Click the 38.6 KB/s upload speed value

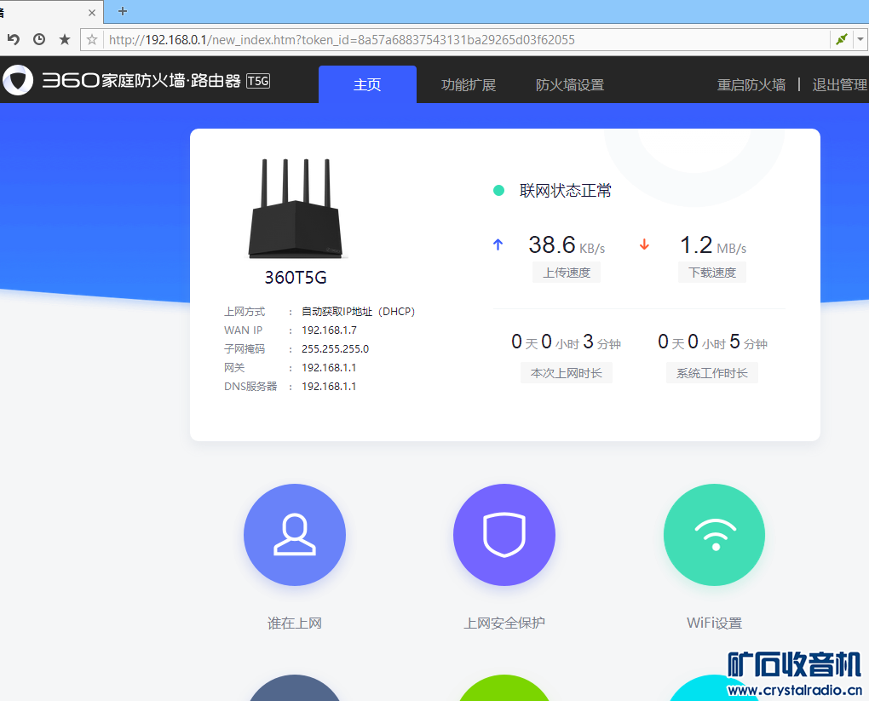[x=567, y=245]
